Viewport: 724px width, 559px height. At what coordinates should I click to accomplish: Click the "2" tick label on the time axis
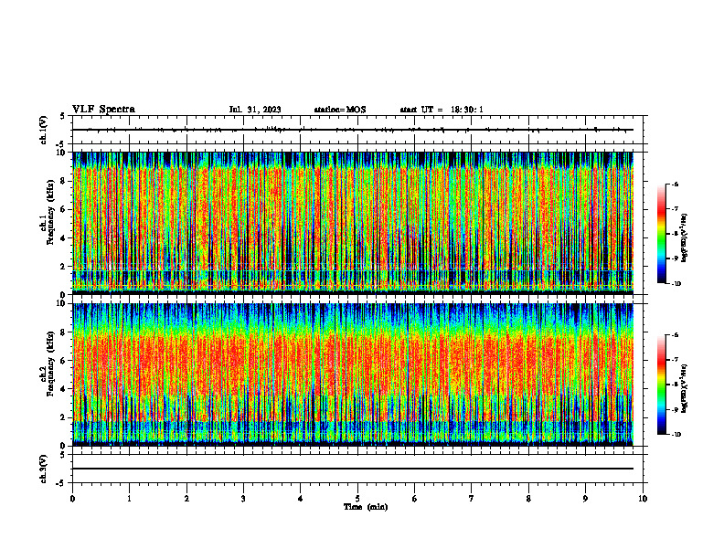[x=186, y=499]
